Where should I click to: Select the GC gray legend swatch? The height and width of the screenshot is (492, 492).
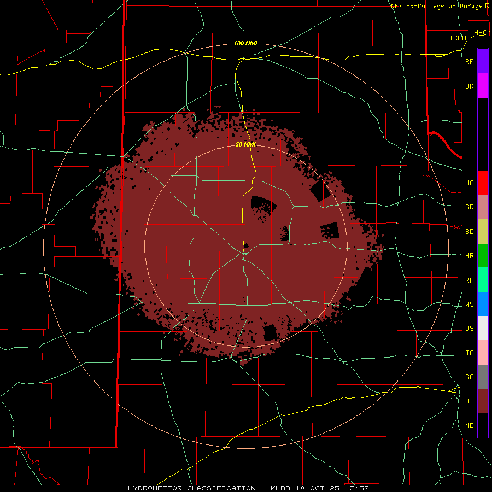point(483,377)
